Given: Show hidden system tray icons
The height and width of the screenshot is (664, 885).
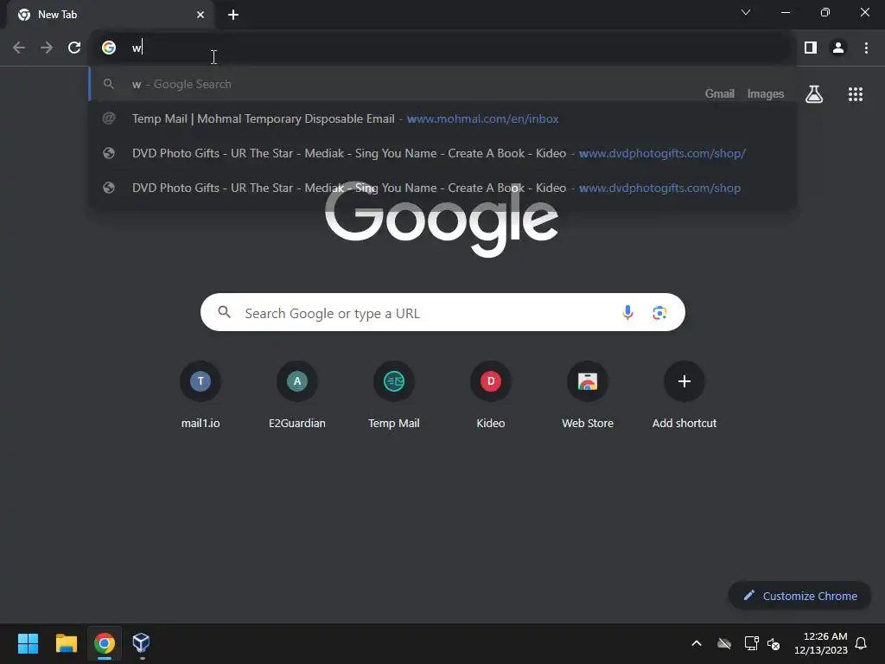Looking at the screenshot, I should (697, 643).
